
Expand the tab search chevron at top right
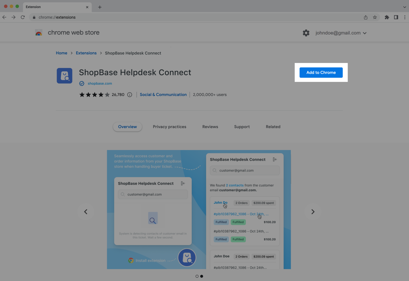[404, 7]
